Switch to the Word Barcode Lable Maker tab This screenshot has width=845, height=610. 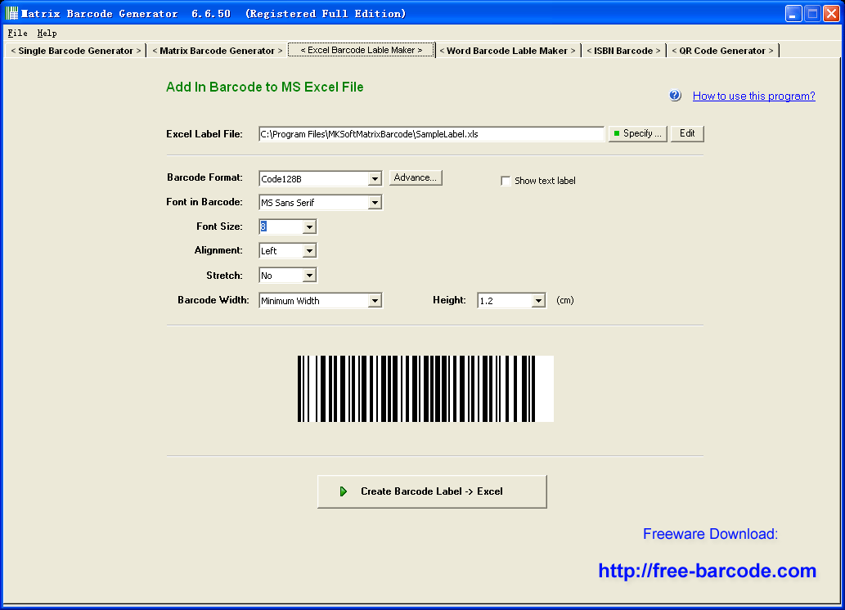click(507, 50)
